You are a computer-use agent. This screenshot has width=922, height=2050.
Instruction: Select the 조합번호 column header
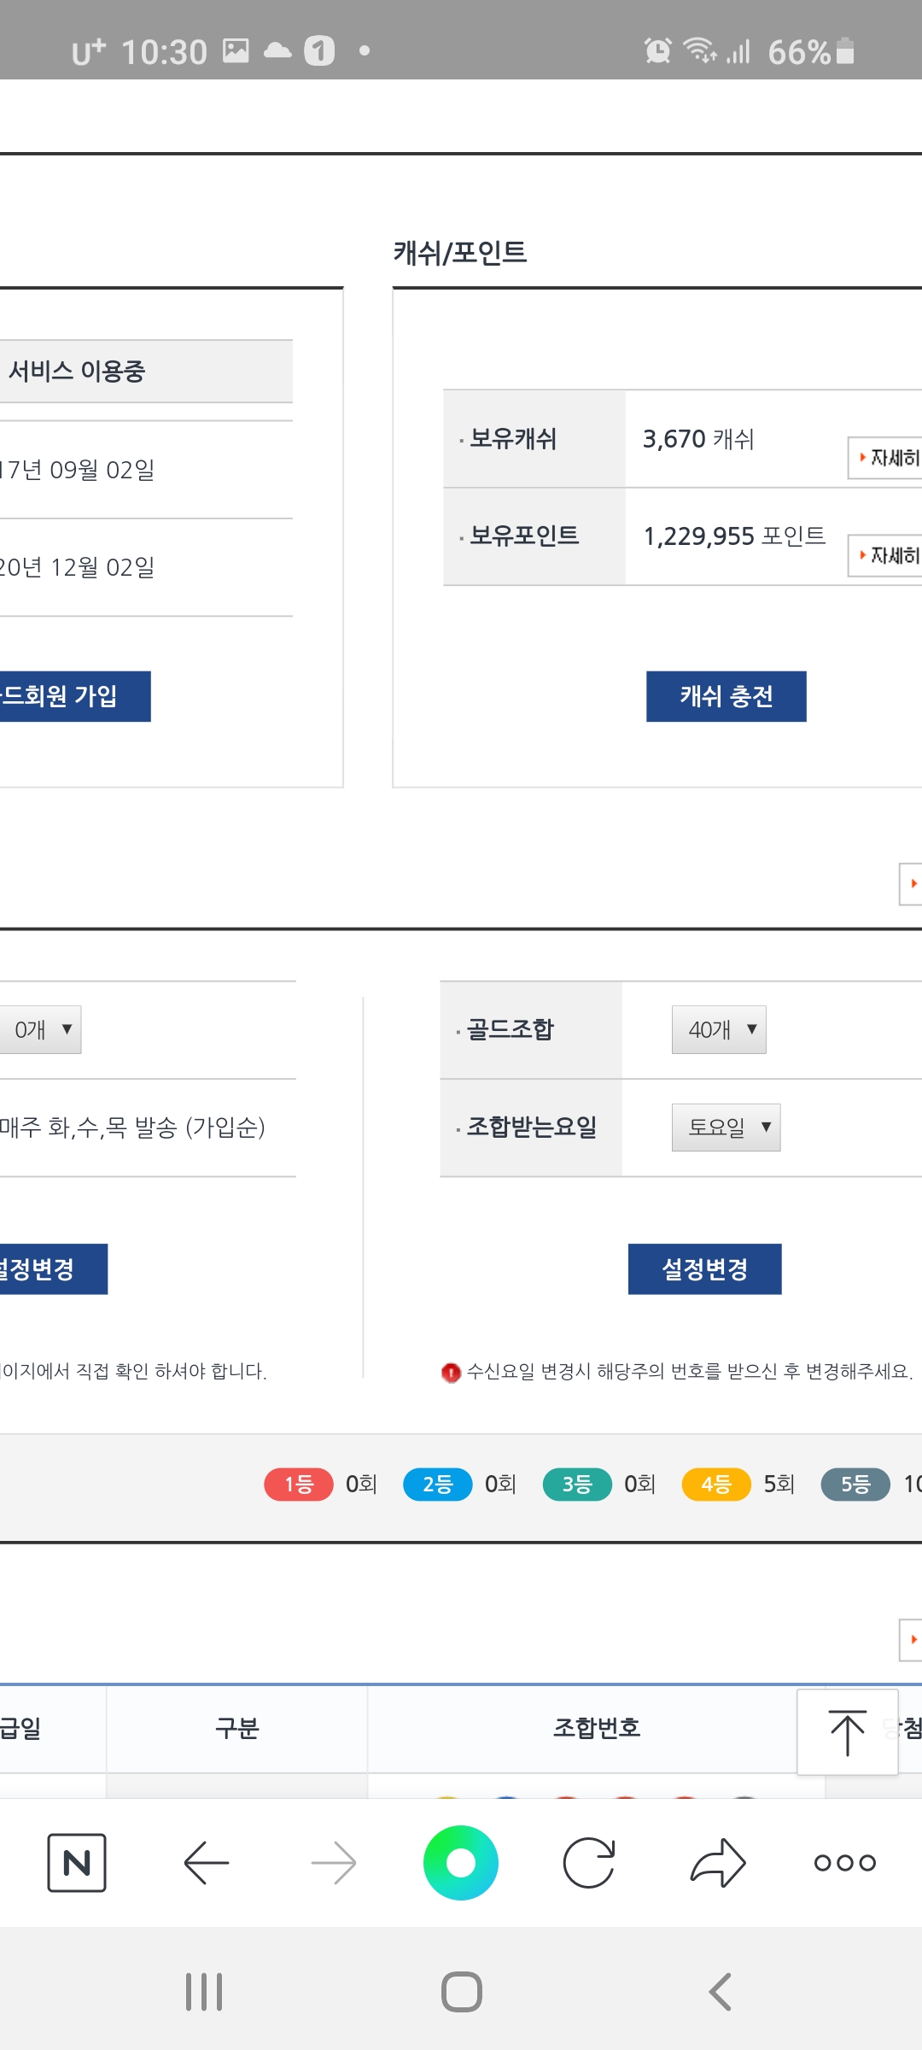coord(596,1728)
